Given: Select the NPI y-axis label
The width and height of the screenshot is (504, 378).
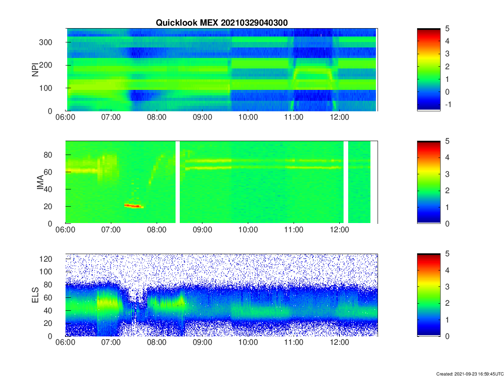Looking at the screenshot, I should click(x=35, y=69).
